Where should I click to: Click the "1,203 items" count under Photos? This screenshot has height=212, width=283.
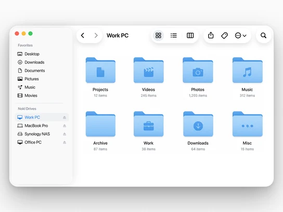(198, 96)
